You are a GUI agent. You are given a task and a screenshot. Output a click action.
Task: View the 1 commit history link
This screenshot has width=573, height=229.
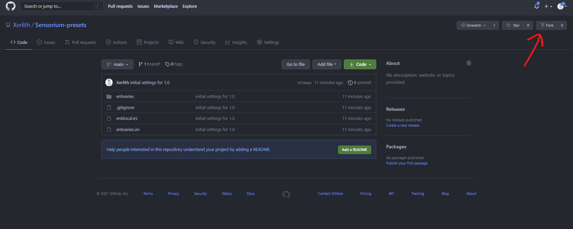tap(359, 83)
